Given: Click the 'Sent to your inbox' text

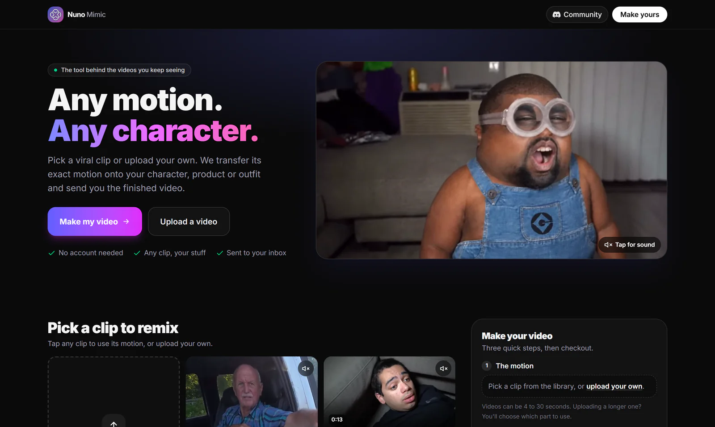Looking at the screenshot, I should coord(256,253).
